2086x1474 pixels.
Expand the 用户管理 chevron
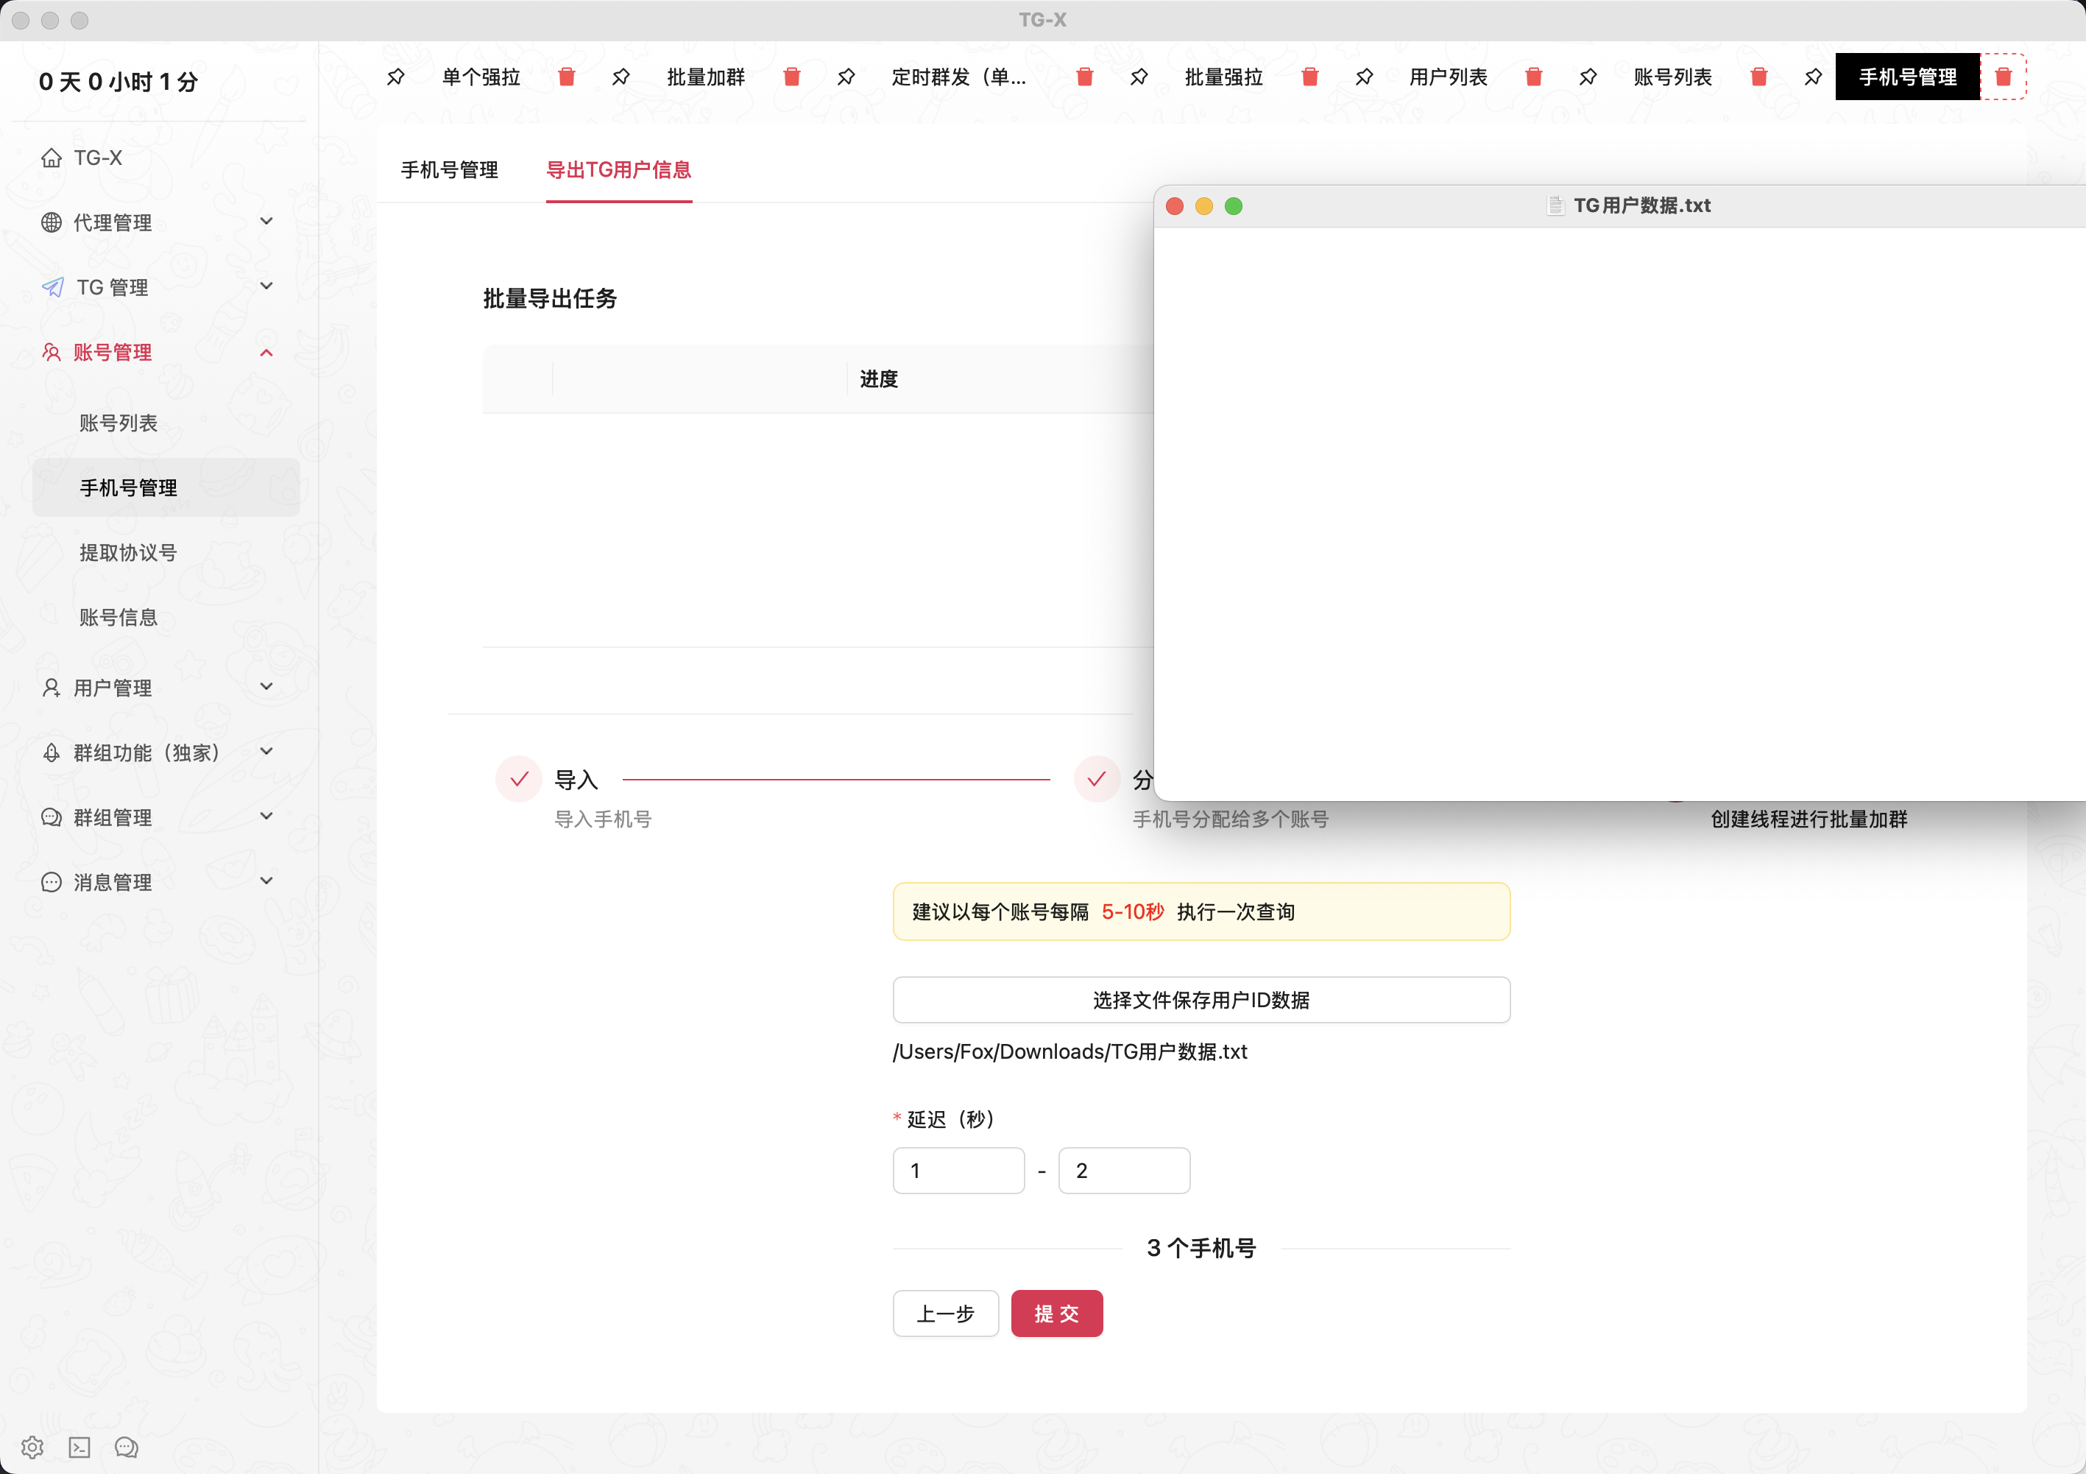point(266,687)
